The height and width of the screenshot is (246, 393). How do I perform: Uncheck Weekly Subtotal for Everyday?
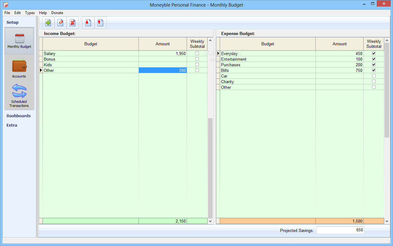coord(374,53)
